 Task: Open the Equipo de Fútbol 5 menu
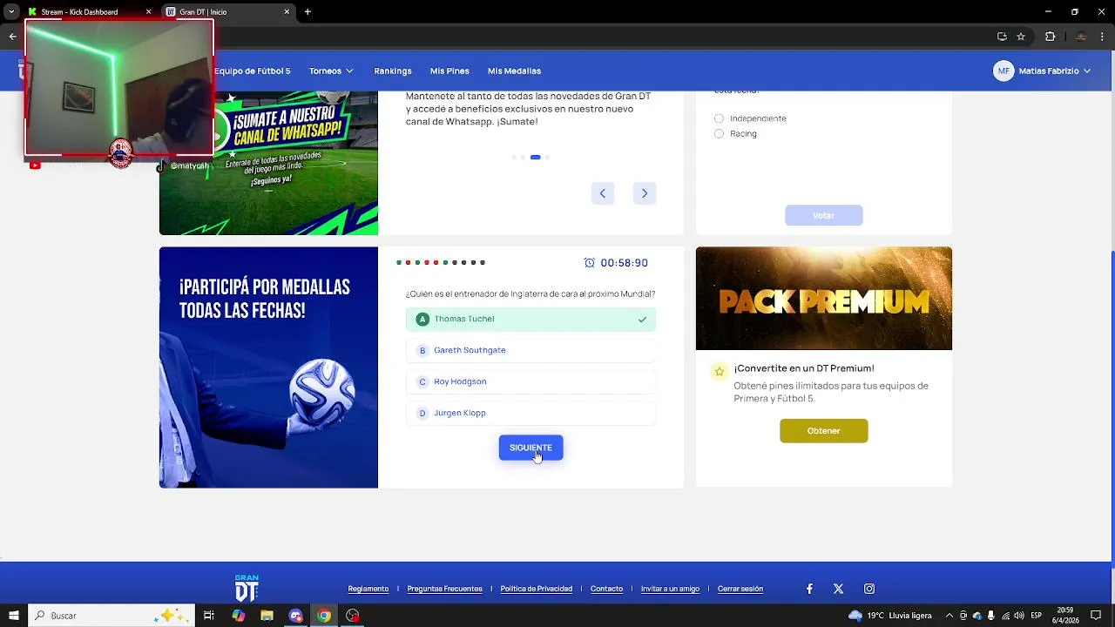[x=253, y=71]
